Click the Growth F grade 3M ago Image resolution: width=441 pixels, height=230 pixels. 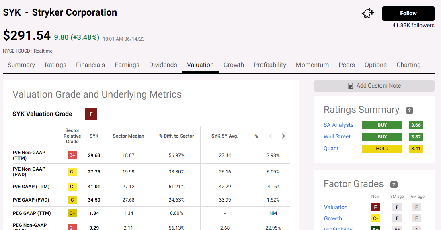click(x=397, y=218)
